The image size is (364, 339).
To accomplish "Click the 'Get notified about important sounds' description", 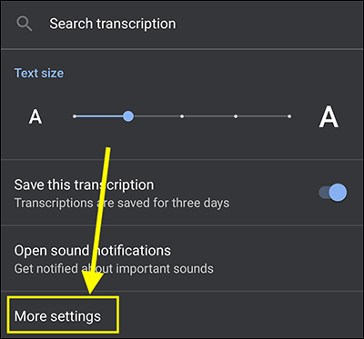I will (114, 268).
